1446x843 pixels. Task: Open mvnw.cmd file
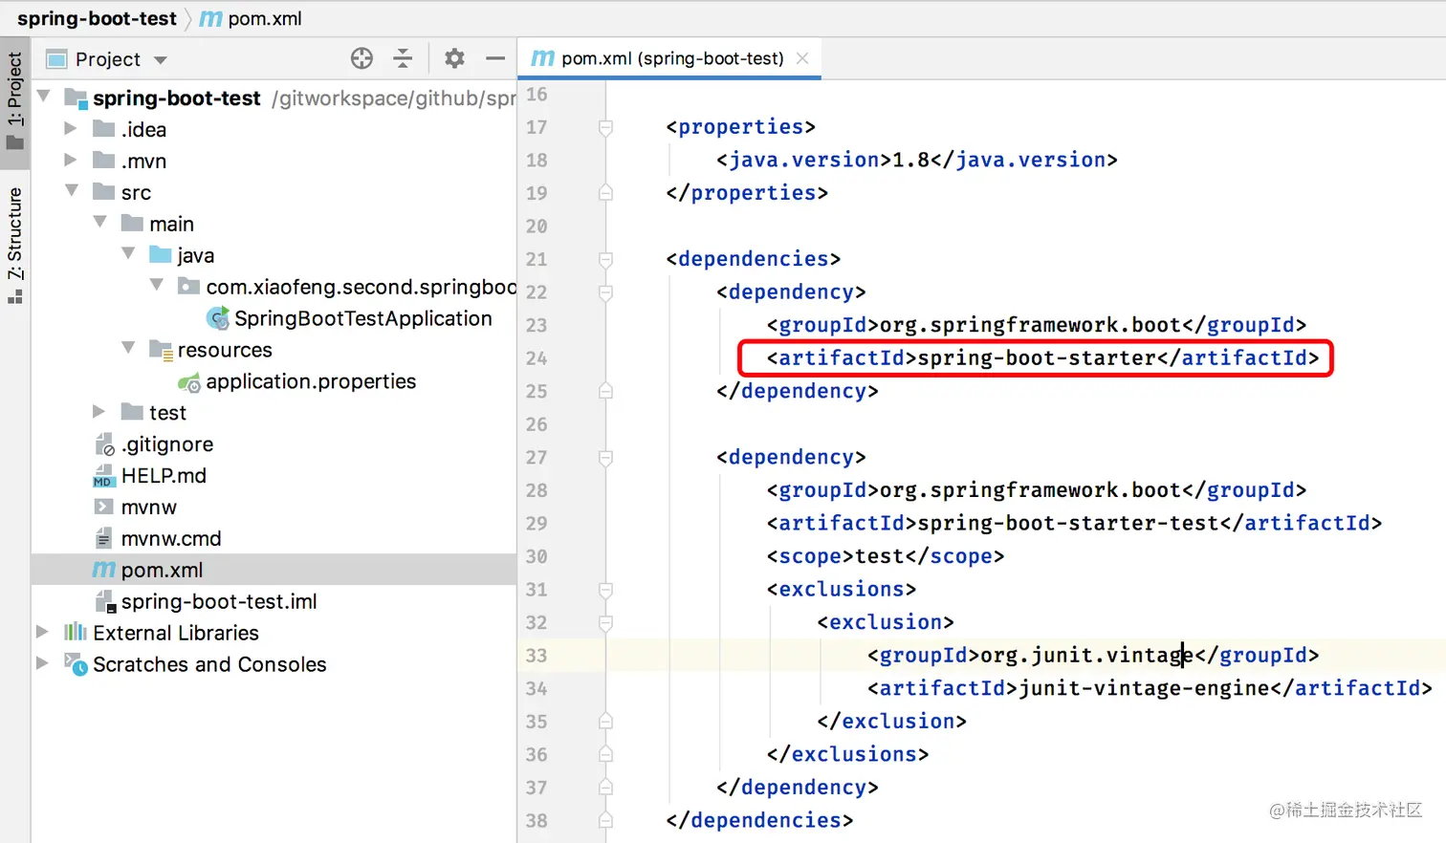tap(171, 538)
